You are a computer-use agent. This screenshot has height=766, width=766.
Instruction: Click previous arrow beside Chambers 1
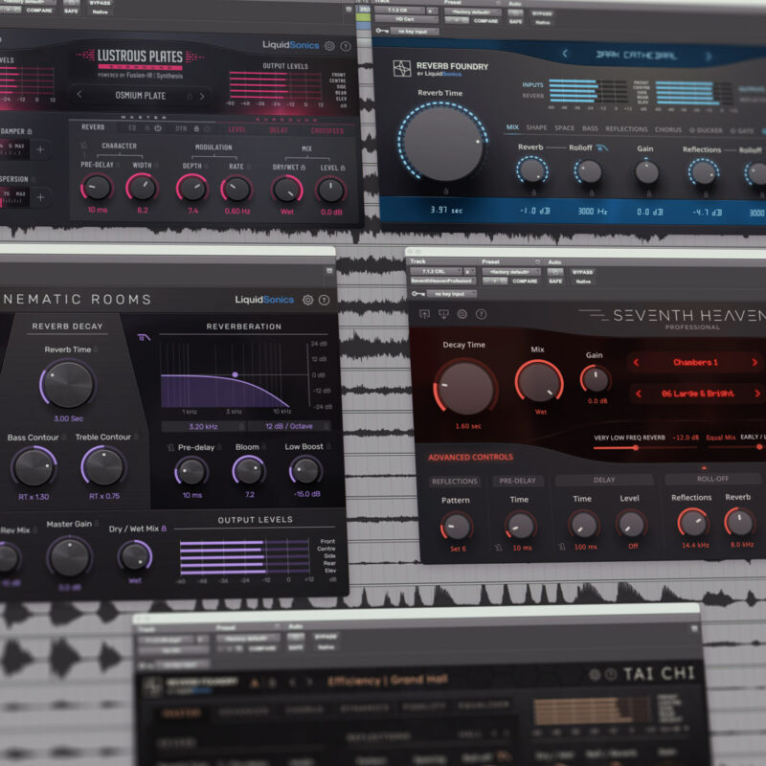636,362
